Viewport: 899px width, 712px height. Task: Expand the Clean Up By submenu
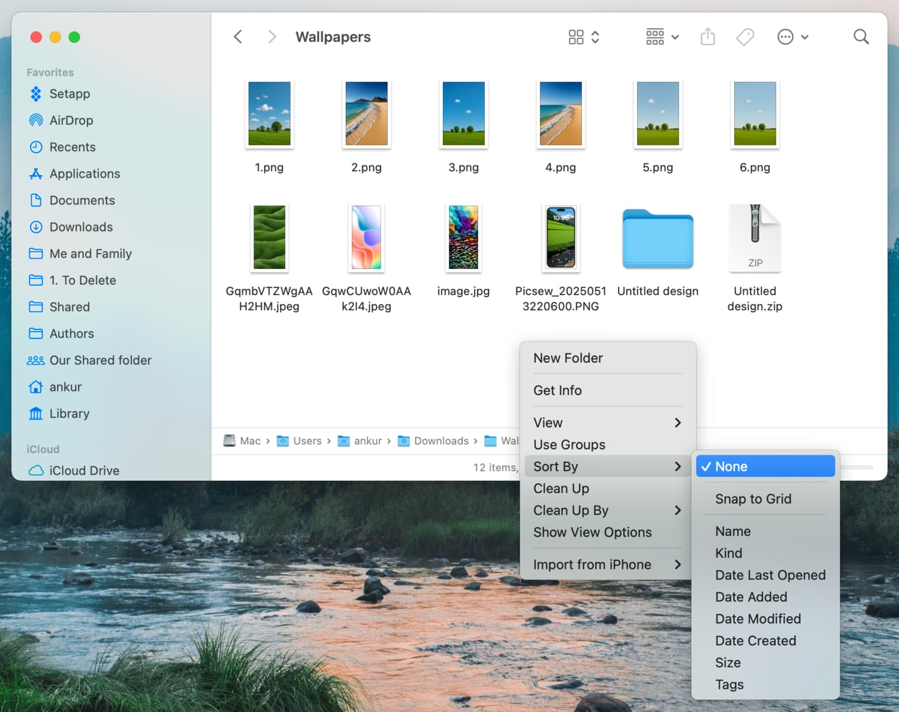[608, 510]
